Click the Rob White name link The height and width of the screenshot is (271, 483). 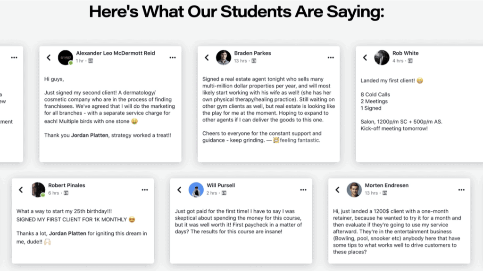[x=405, y=53]
